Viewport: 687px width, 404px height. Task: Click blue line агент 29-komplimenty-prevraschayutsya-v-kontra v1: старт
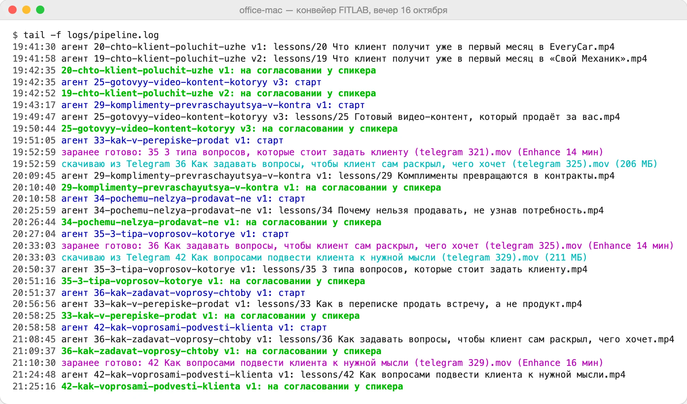[x=189, y=105]
